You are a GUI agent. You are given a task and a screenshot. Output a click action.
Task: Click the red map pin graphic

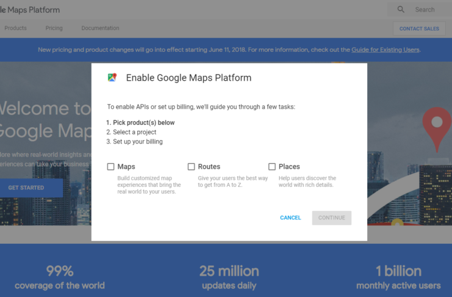pos(437,130)
